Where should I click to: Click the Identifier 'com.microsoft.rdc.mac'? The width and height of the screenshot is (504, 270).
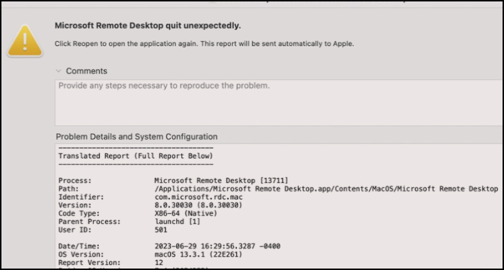point(199,197)
